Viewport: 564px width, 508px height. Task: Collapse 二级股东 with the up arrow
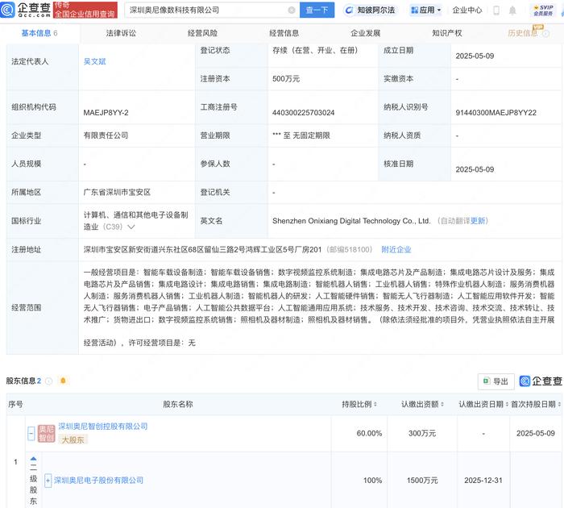pos(34,459)
